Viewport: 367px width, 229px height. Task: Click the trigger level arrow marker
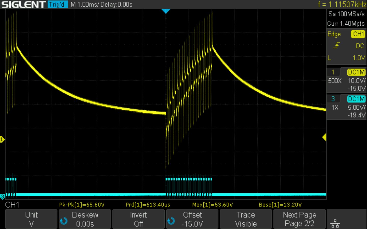tap(324, 137)
